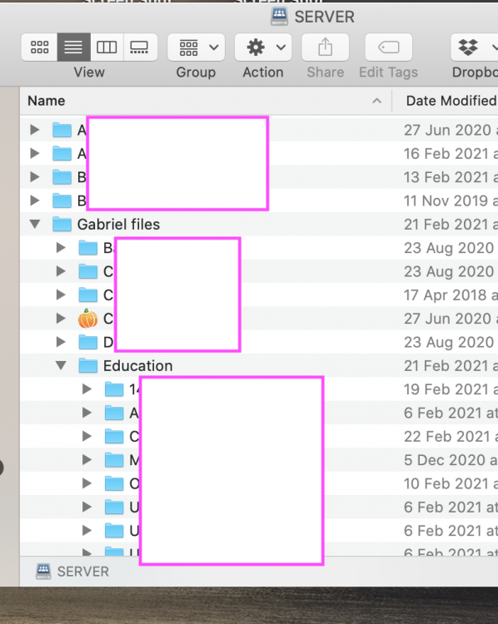
Task: Switch to icon view
Action: point(39,47)
